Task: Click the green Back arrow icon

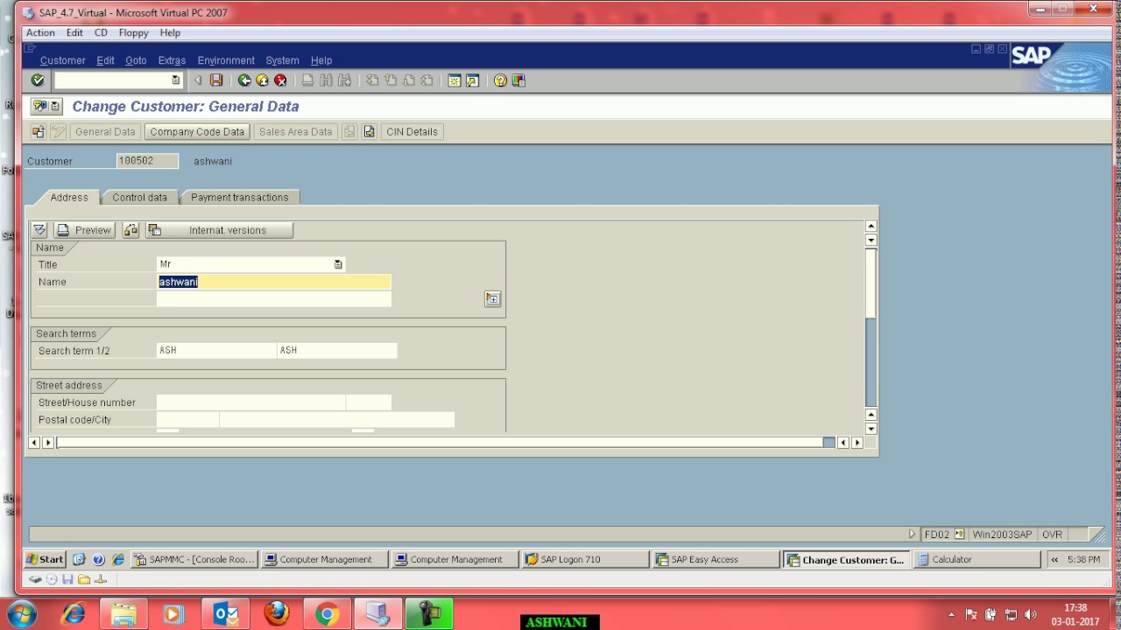Action: coord(244,80)
